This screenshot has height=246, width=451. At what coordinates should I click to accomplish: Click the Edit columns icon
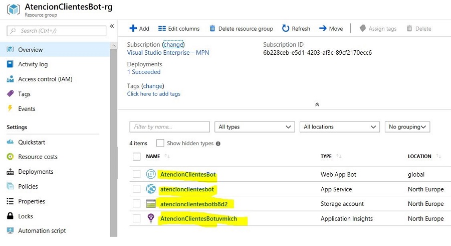click(x=162, y=28)
